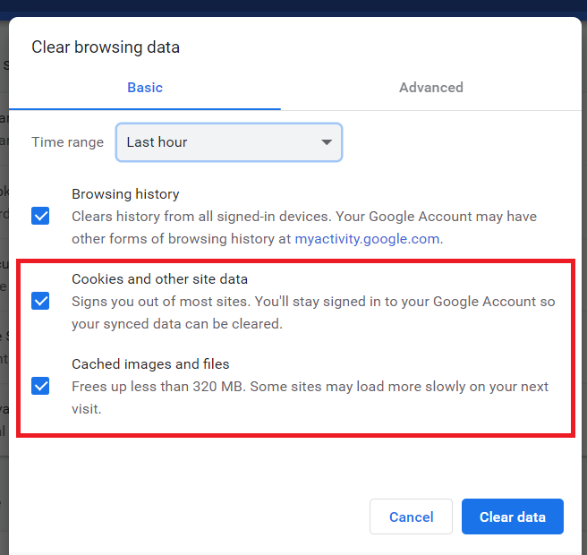The height and width of the screenshot is (555, 587).
Task: Open the Advanced tab
Action: (431, 88)
